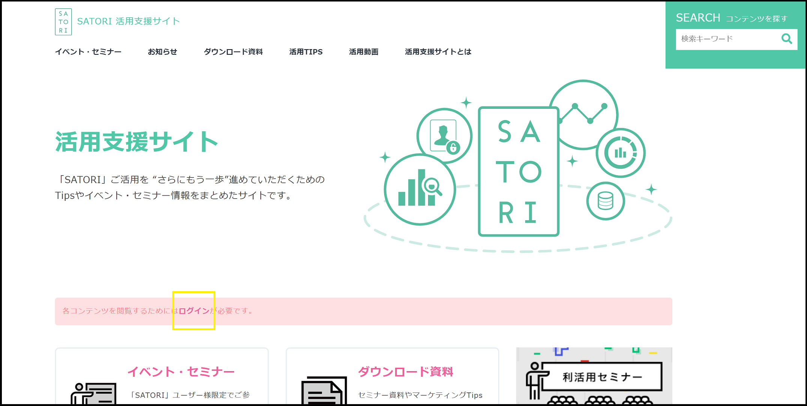Click the magnifying glass search icon
Viewport: 807px width, 406px height.
pyautogui.click(x=786, y=39)
